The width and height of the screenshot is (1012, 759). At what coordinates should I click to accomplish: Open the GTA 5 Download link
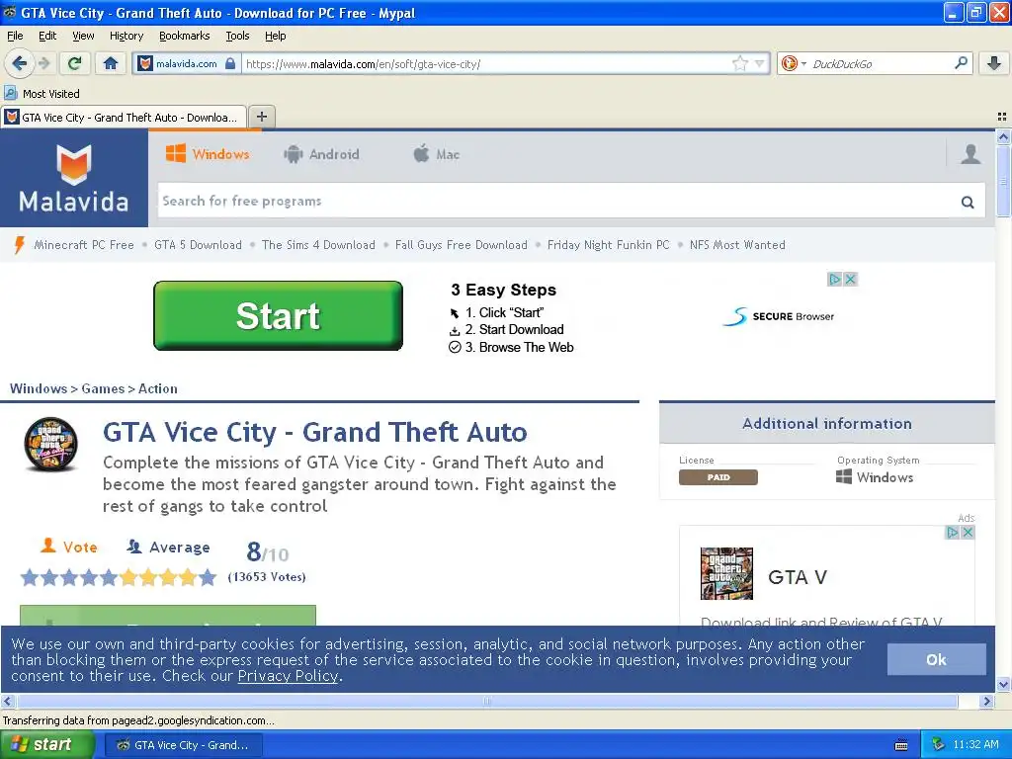pos(198,245)
